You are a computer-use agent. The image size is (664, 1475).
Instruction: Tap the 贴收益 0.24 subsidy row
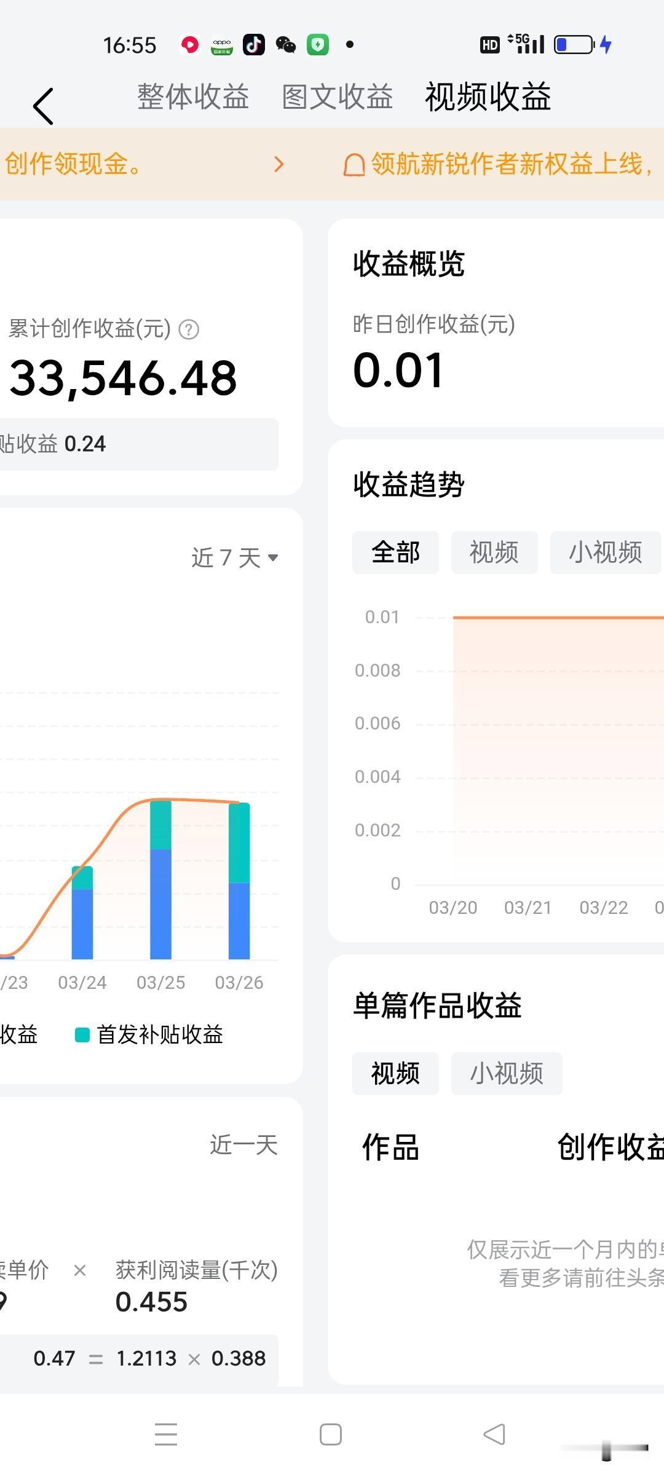pyautogui.click(x=139, y=444)
